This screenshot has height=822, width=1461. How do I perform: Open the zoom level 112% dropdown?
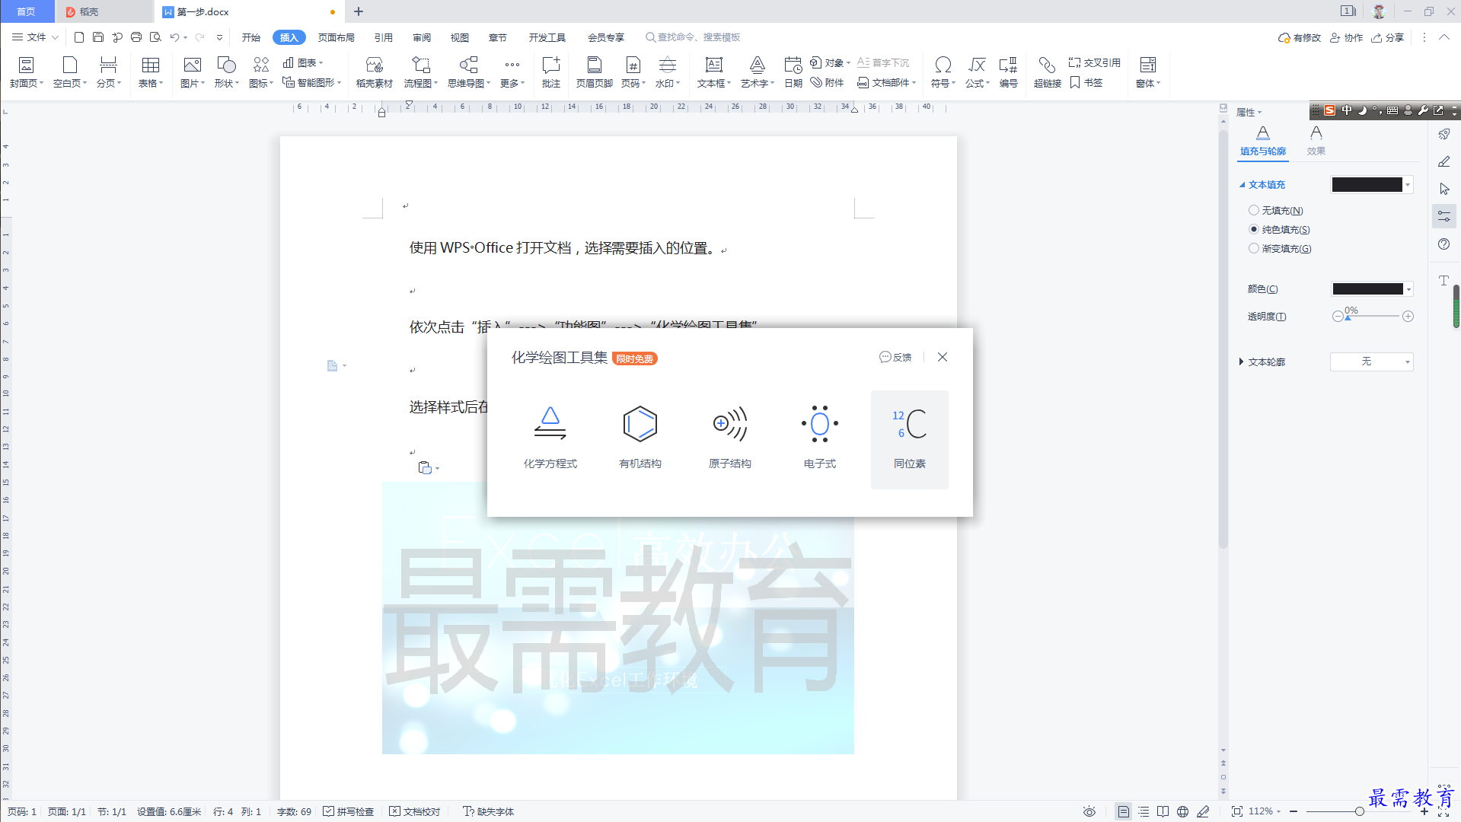[x=1265, y=811]
